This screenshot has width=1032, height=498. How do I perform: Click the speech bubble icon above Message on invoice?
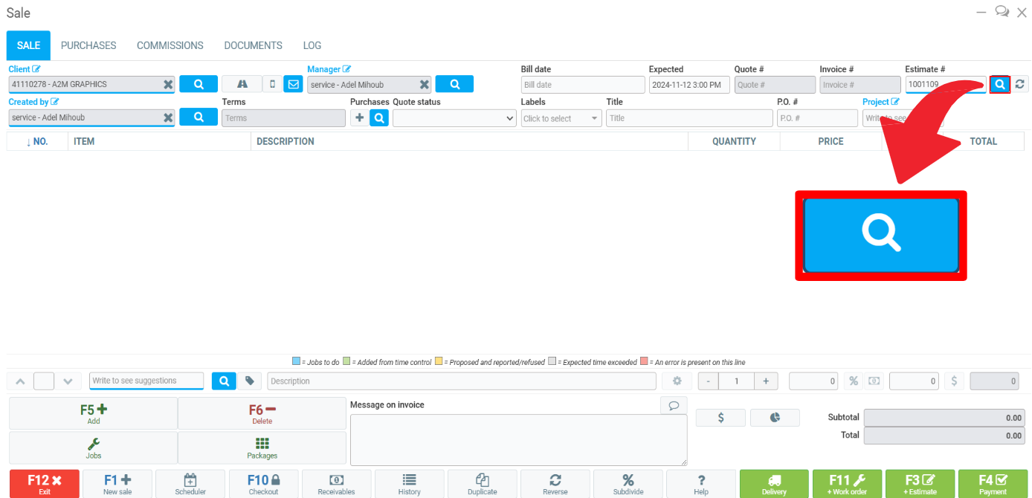(x=673, y=405)
